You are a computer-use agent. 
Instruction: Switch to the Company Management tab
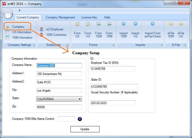coord(60,17)
